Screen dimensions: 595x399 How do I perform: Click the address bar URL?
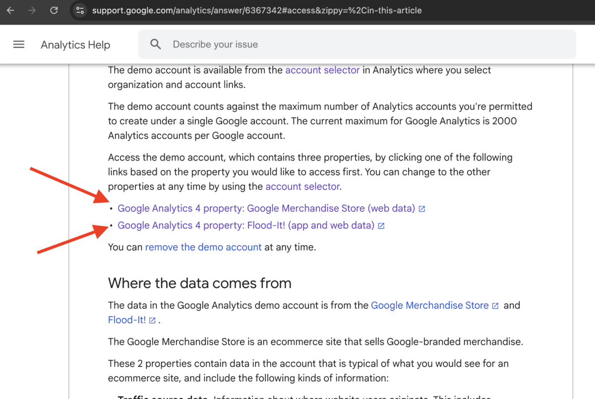click(257, 10)
